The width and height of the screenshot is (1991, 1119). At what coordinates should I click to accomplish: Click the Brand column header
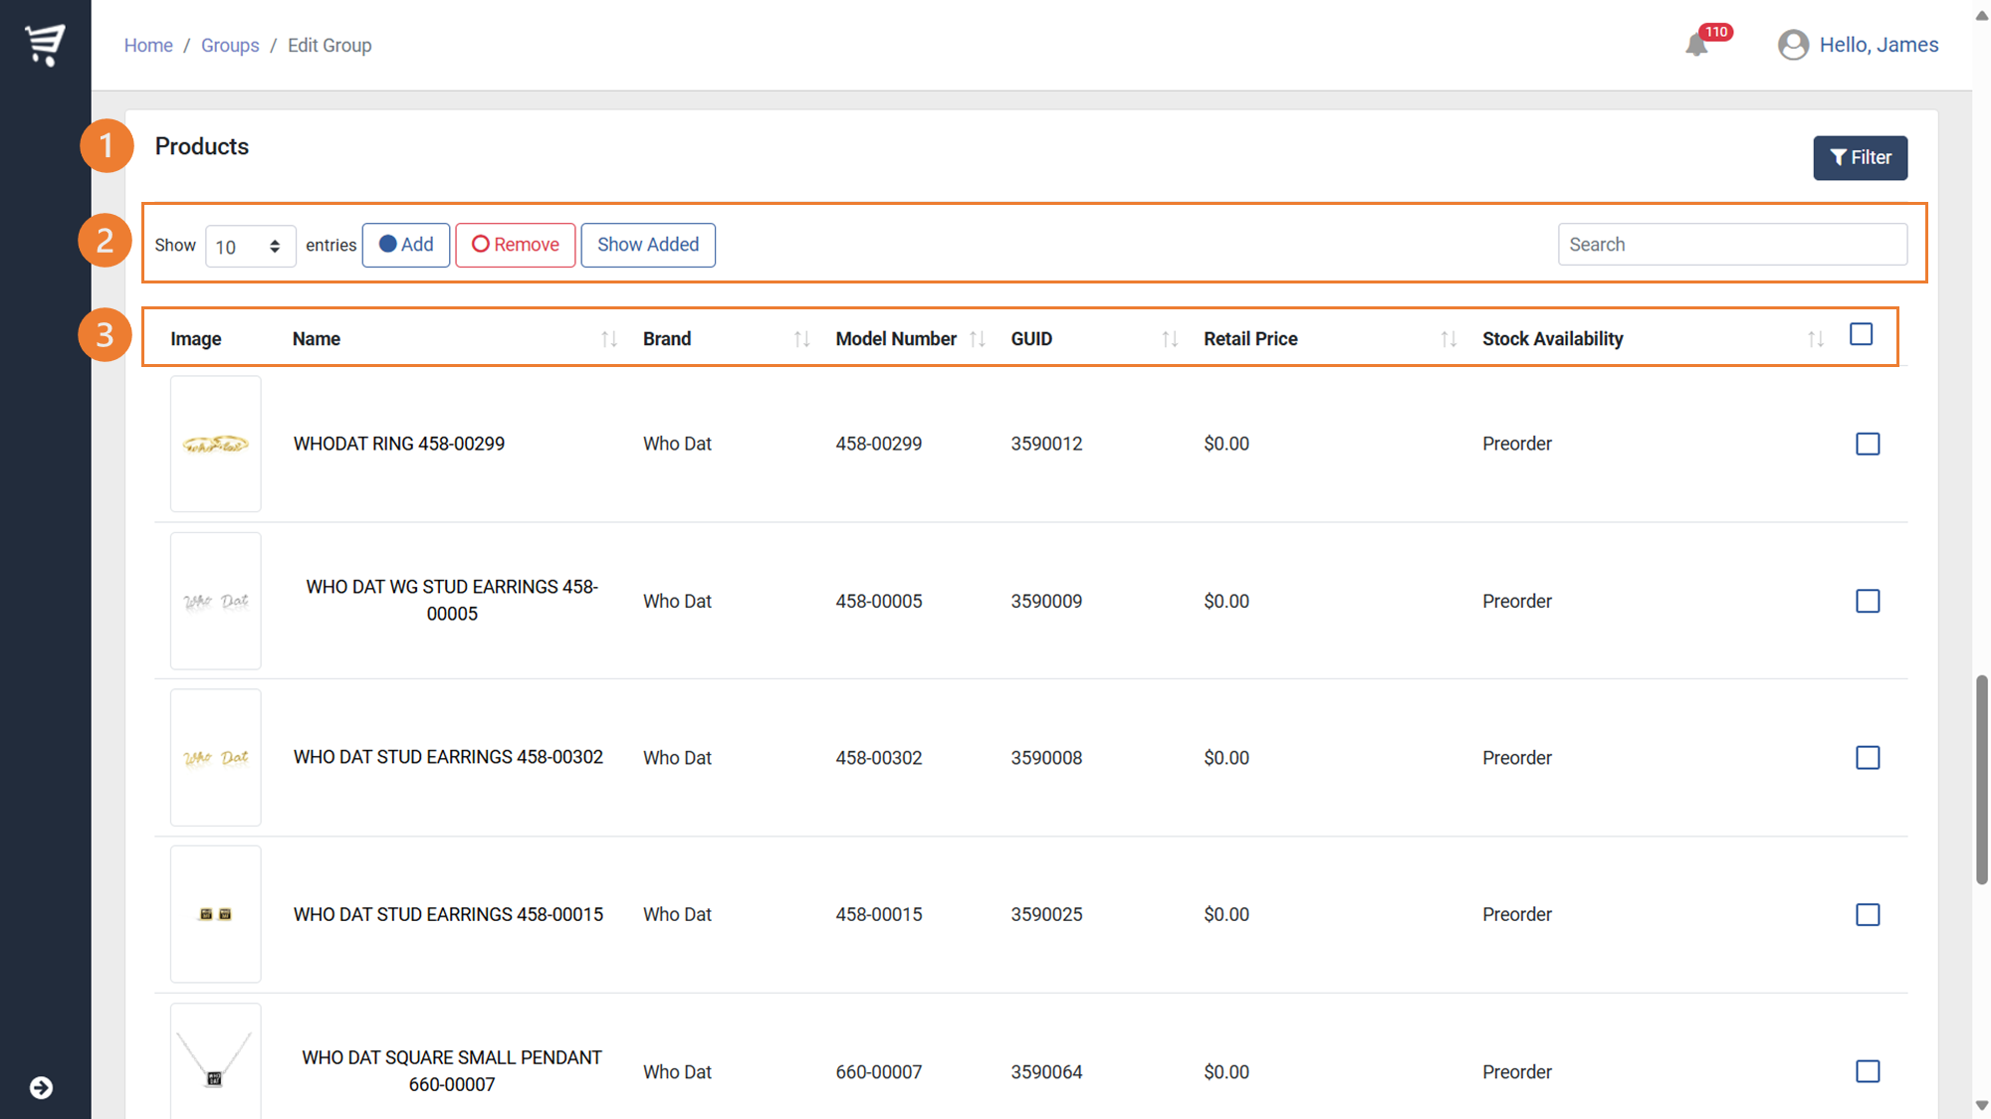[667, 339]
